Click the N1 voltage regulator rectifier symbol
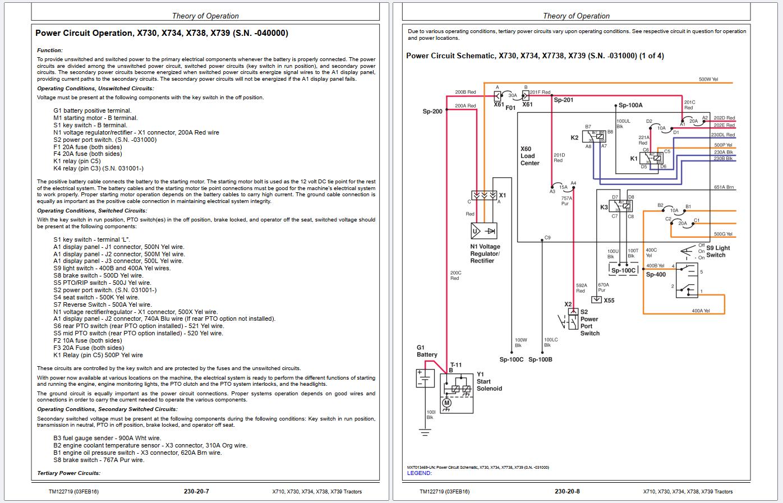Image resolution: width=783 pixels, height=503 pixels. coord(483,230)
